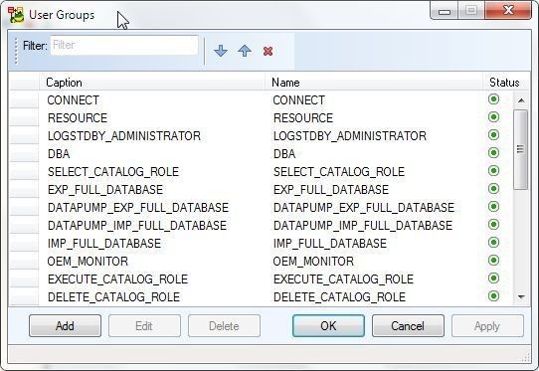Click CONNECT in the Name column
Screen dimensions: 539x371
pyautogui.click(x=298, y=100)
